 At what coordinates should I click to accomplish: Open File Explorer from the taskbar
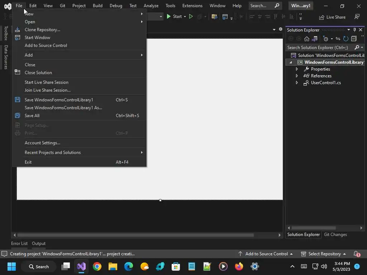113,266
